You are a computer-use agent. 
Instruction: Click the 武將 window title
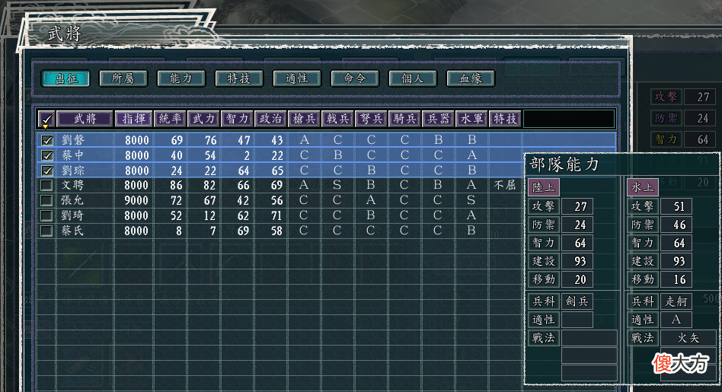65,33
